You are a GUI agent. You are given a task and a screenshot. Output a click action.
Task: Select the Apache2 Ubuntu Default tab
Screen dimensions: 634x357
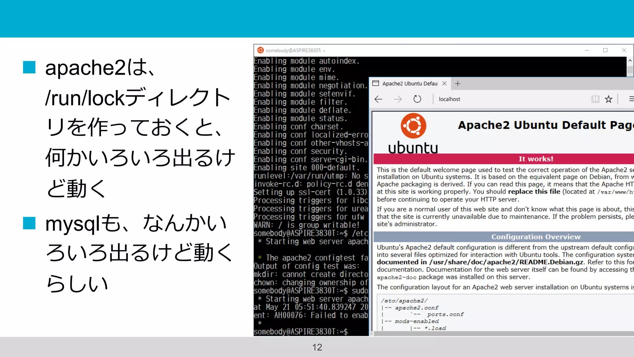(x=410, y=84)
